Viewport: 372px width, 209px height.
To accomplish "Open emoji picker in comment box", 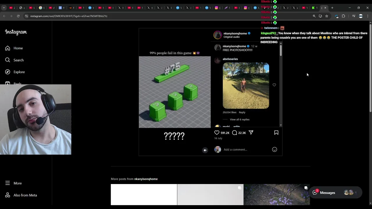I will [x=274, y=149].
